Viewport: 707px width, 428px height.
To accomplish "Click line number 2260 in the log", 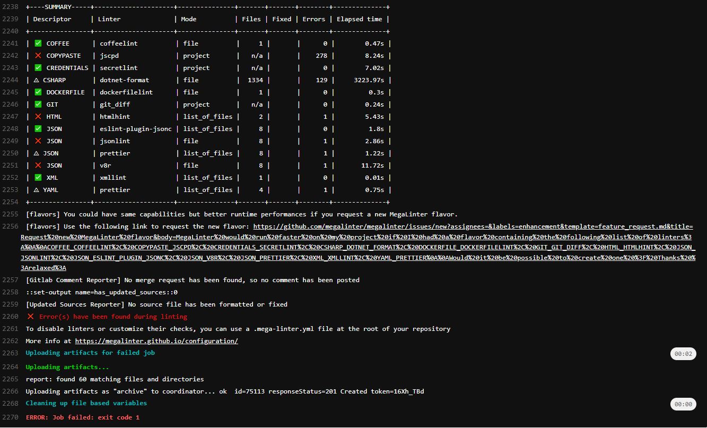I will (x=12, y=316).
